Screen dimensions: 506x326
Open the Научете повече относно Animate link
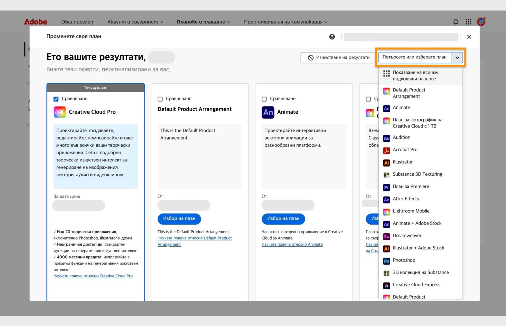[x=292, y=244]
